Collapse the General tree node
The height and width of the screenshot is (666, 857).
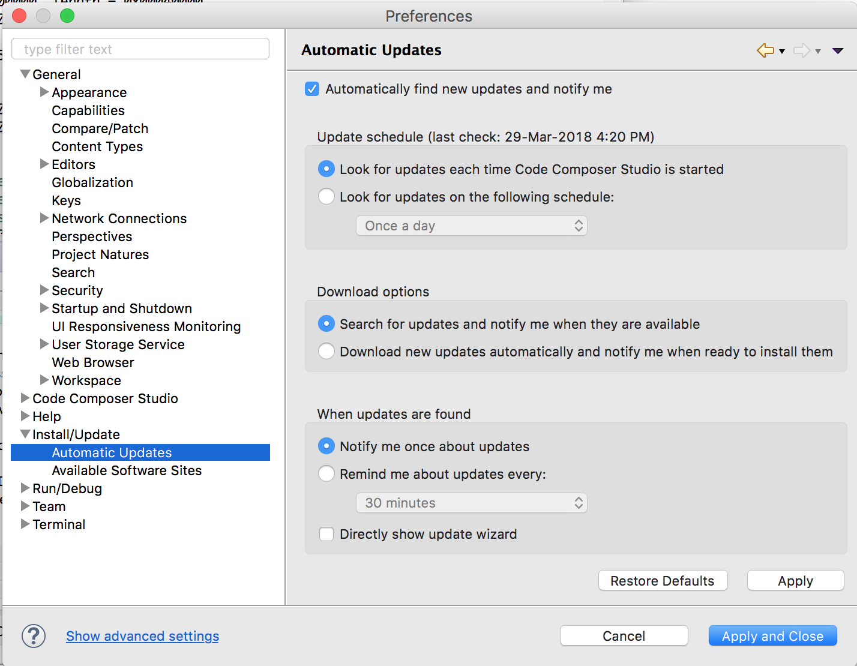tap(25, 74)
